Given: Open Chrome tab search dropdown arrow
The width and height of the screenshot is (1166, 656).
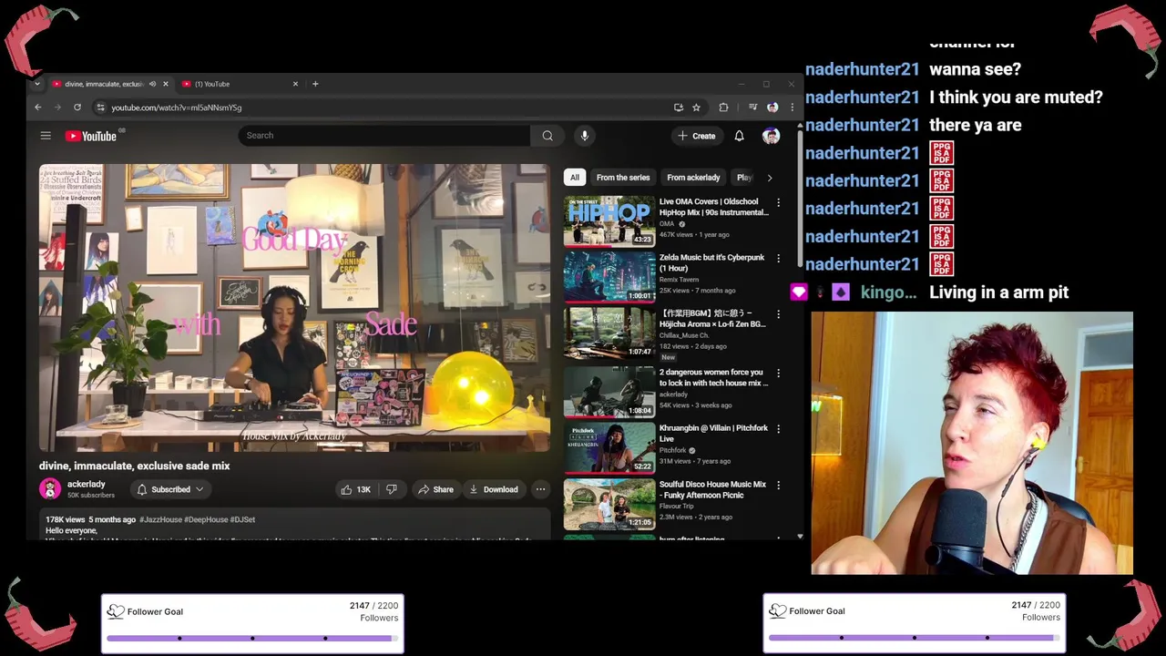Looking at the screenshot, I should [x=37, y=84].
